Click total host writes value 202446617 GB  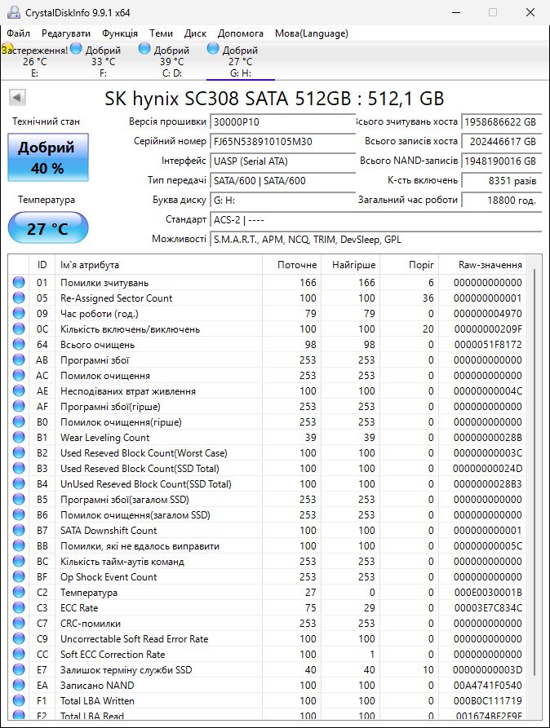click(501, 142)
